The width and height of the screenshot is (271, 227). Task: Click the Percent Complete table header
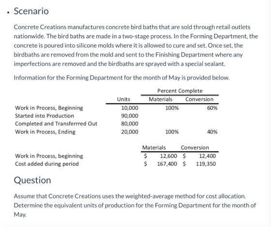coord(180,91)
